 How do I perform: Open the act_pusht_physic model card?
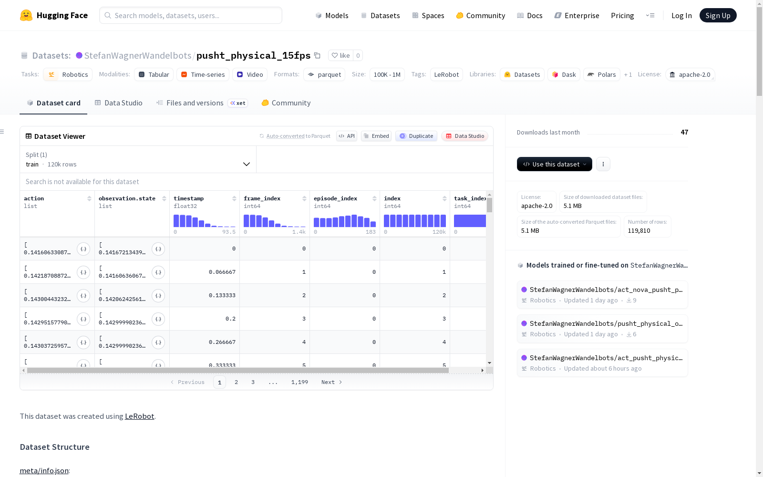point(602,363)
